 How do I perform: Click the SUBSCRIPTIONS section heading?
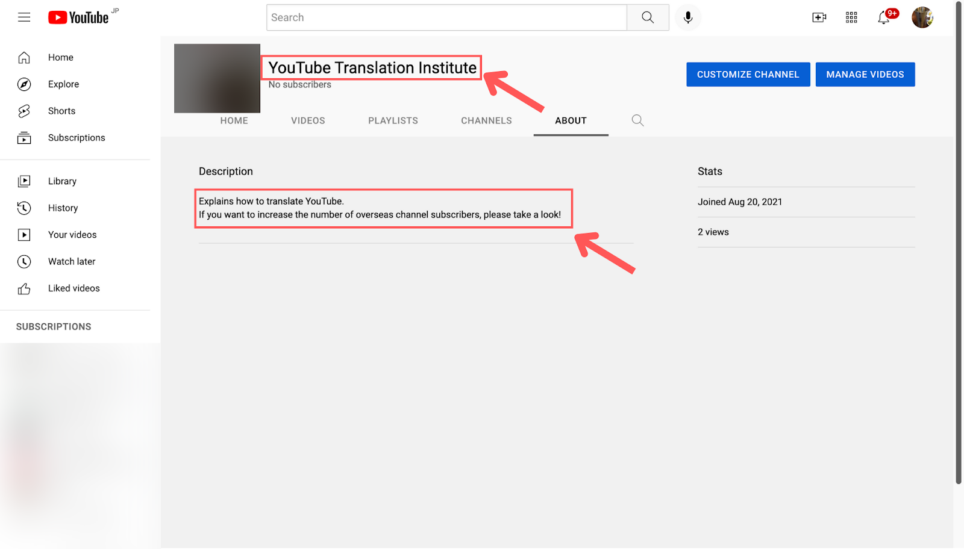pyautogui.click(x=54, y=327)
